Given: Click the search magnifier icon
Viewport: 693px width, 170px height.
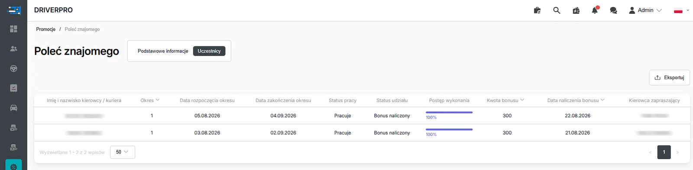Looking at the screenshot, I should (x=557, y=10).
